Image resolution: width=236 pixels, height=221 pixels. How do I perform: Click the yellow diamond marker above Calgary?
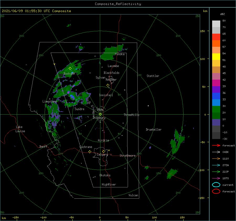[104, 151]
